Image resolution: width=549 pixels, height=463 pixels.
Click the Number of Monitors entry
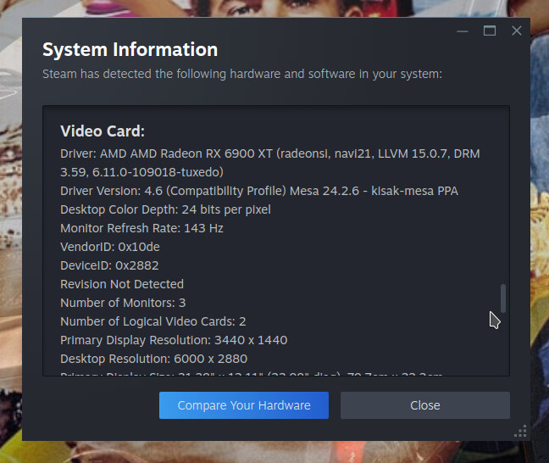123,303
